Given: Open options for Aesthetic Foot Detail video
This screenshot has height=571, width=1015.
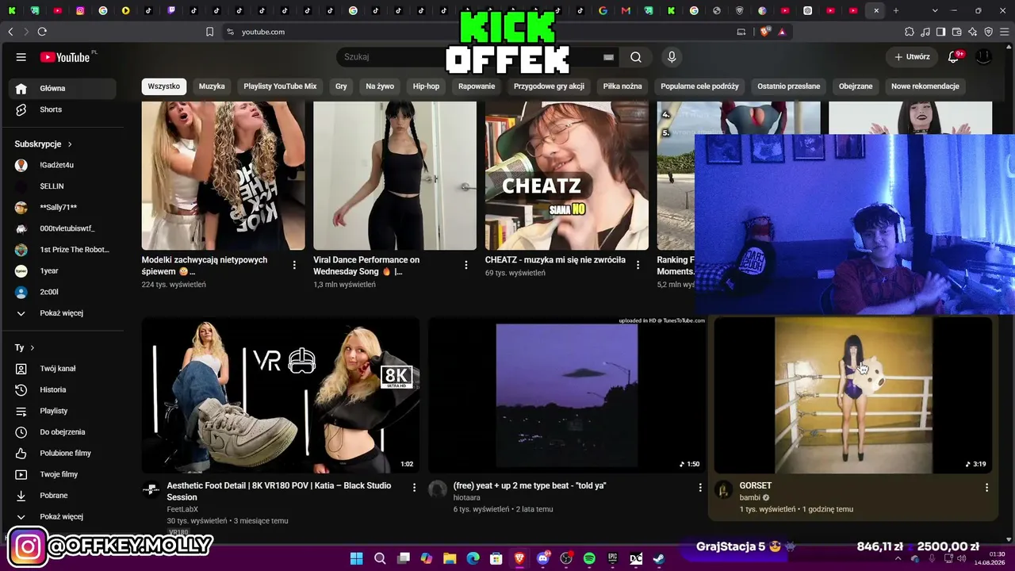Looking at the screenshot, I should [x=414, y=487].
